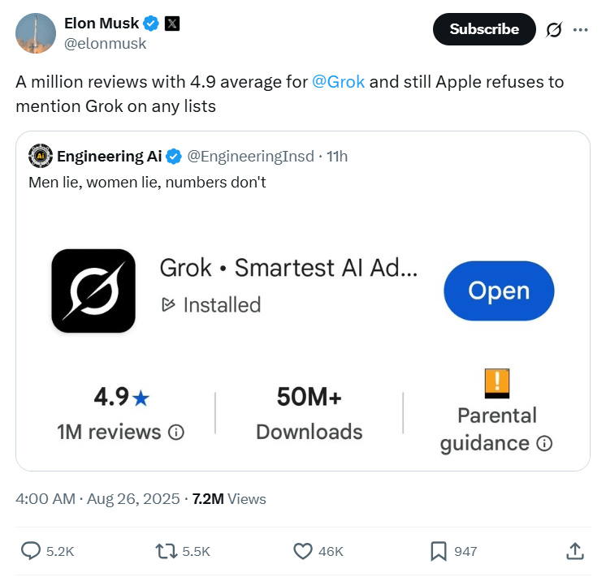
Task: Click the @elonmusk handle
Action: pyautogui.click(x=105, y=44)
